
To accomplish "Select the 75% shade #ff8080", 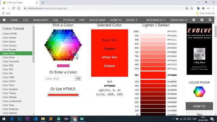I will (x=153, y=52).
